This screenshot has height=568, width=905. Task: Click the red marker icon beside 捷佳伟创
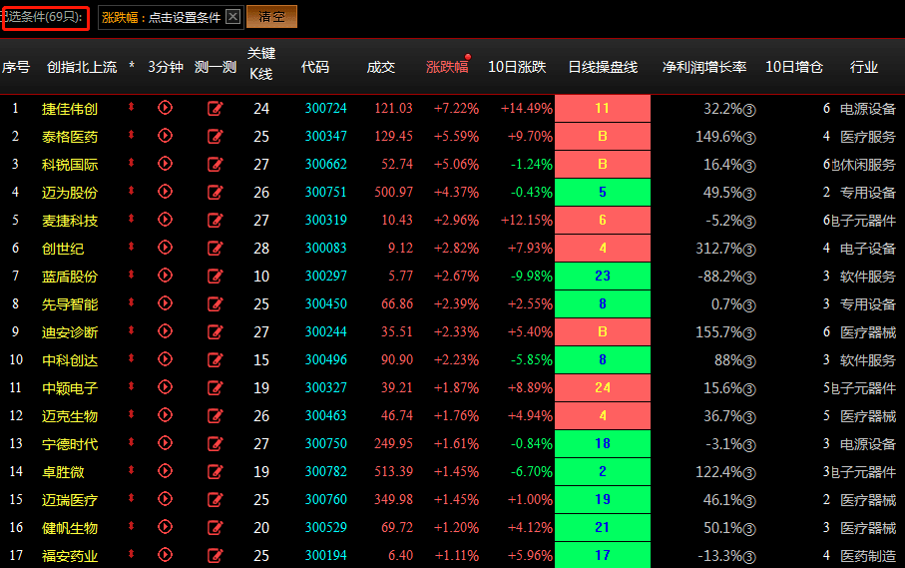point(131,106)
